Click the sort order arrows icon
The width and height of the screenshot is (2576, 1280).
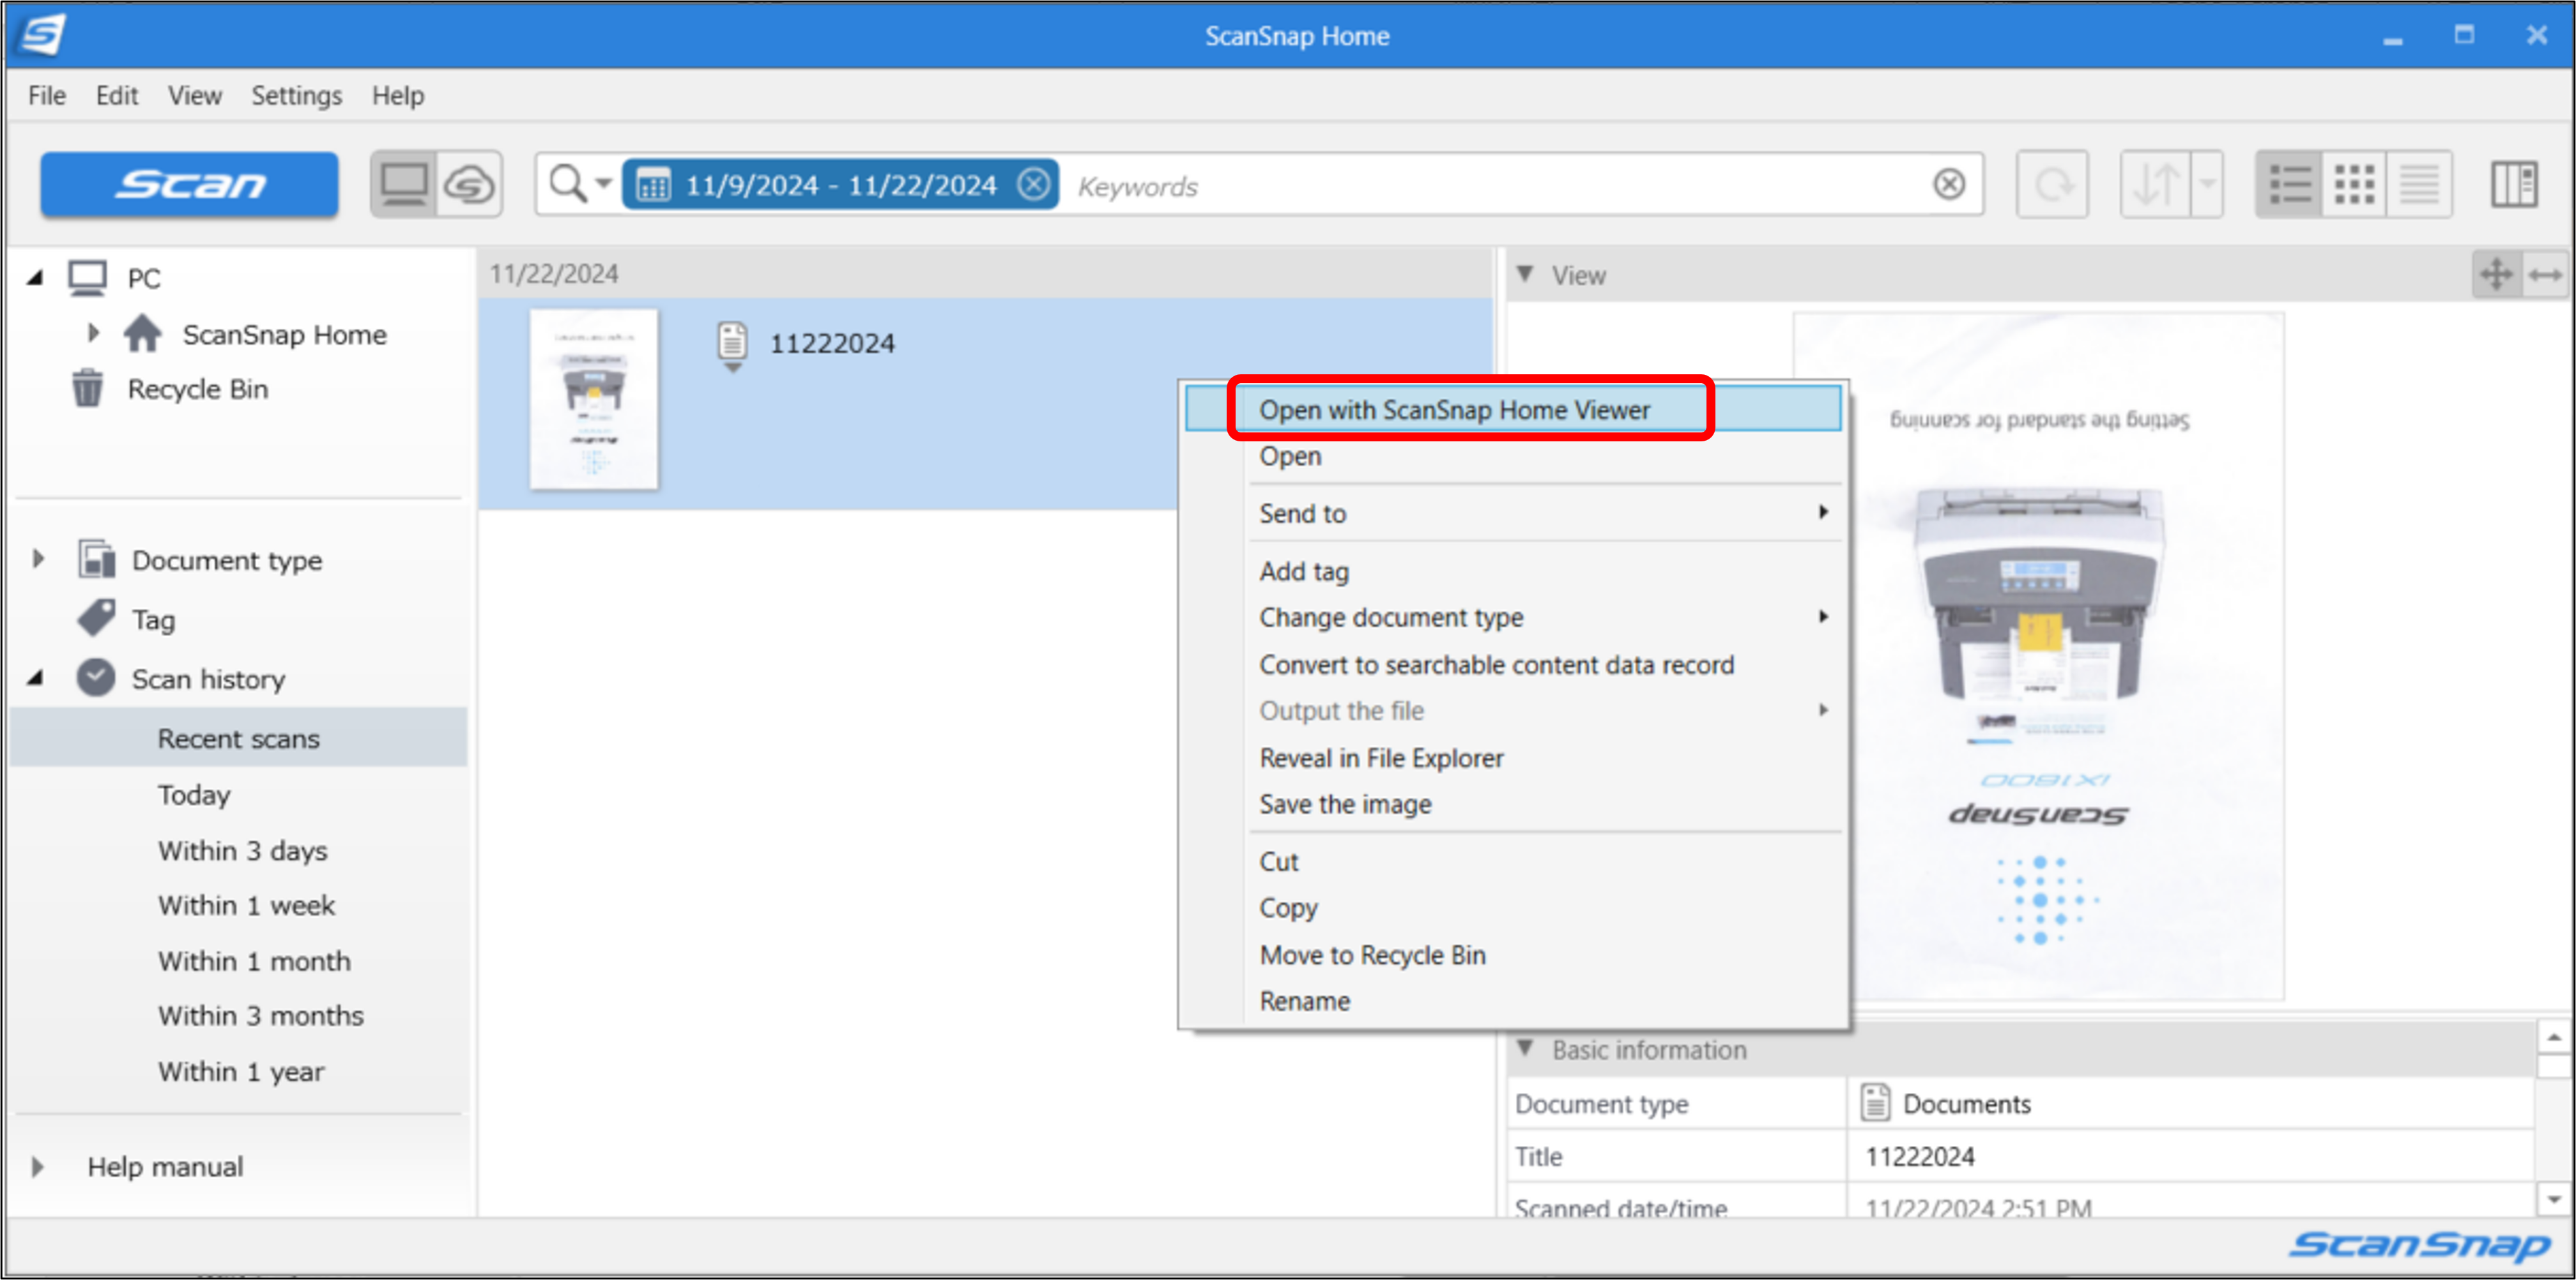pos(2156,184)
